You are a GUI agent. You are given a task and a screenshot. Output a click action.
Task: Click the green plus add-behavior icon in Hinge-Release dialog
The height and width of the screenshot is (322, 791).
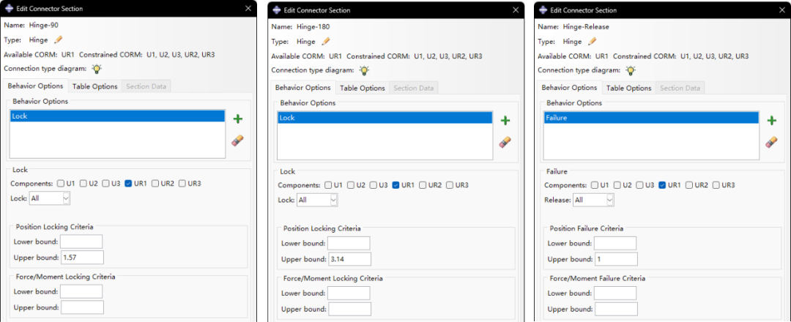pos(771,120)
